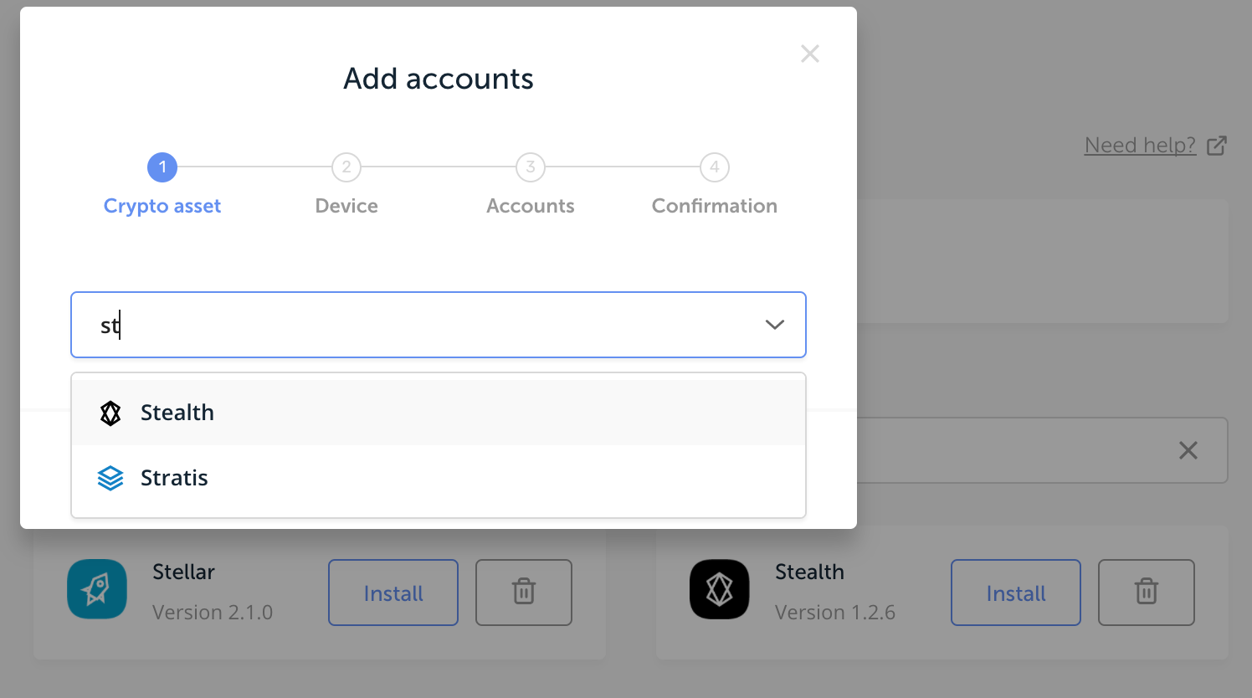Click the Crypto asset step label
The image size is (1252, 698).
click(x=162, y=206)
